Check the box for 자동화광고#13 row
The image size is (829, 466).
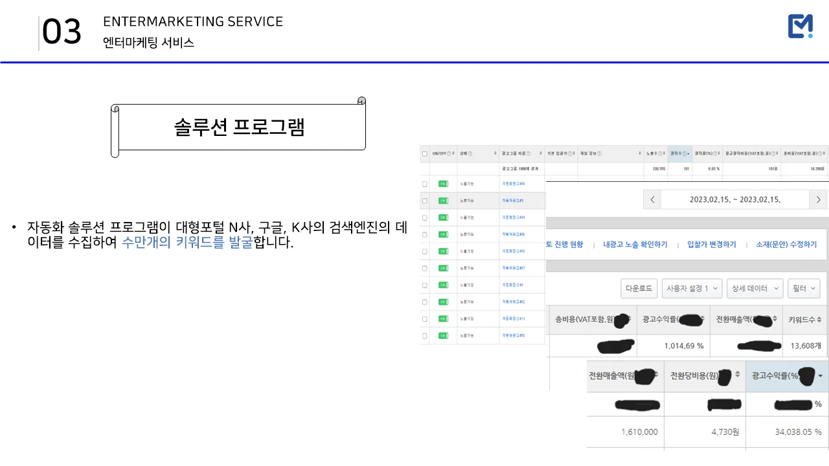tap(425, 318)
